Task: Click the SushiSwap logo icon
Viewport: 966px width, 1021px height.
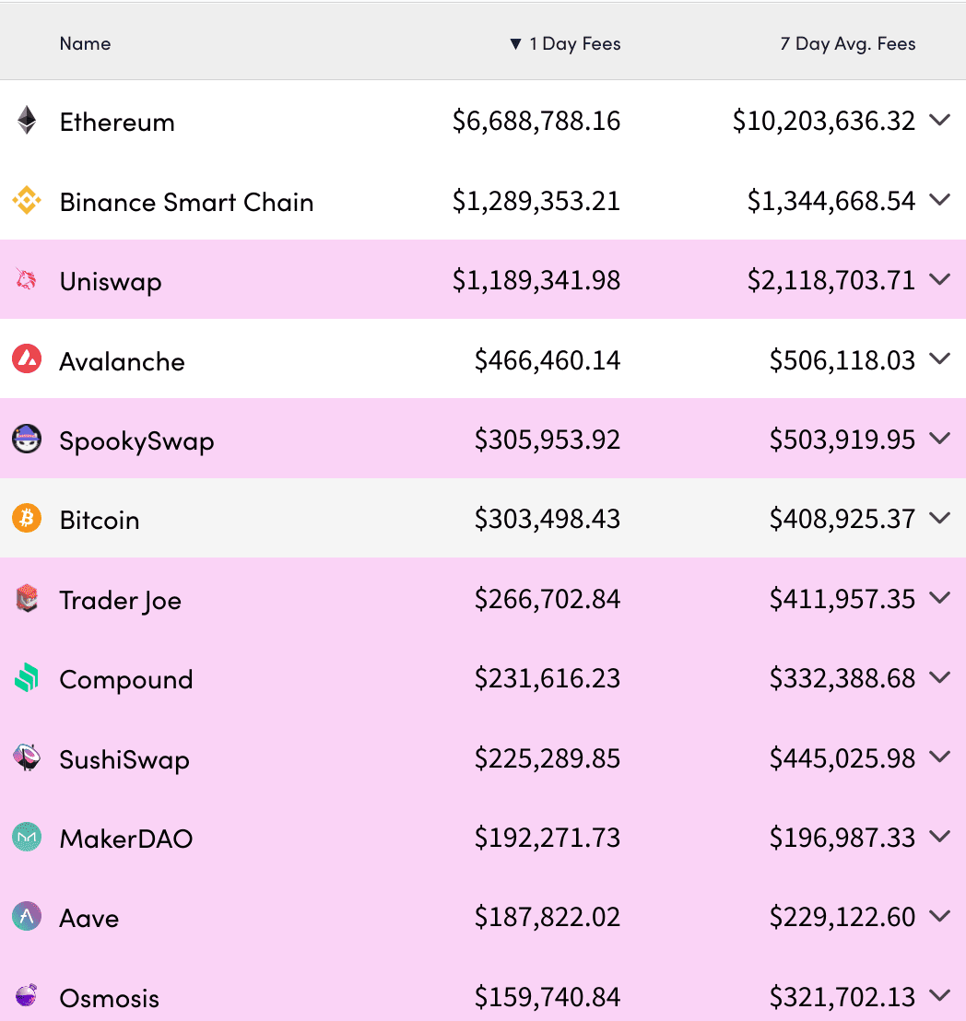Action: click(x=27, y=757)
